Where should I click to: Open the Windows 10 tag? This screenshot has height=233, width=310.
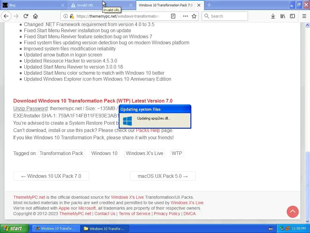104,153
